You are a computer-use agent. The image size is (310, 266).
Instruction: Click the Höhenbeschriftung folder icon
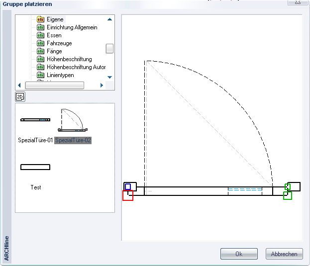tap(40, 59)
